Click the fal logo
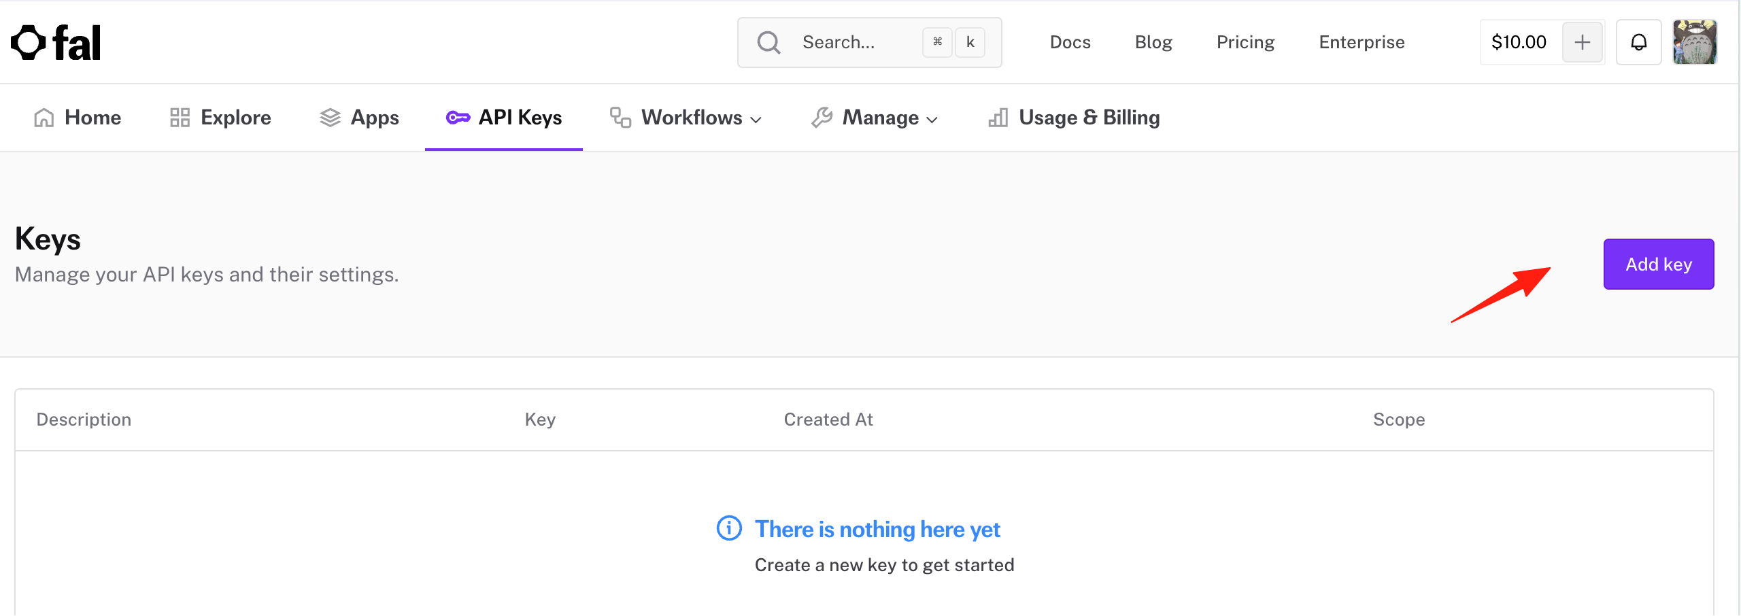 coord(56,43)
